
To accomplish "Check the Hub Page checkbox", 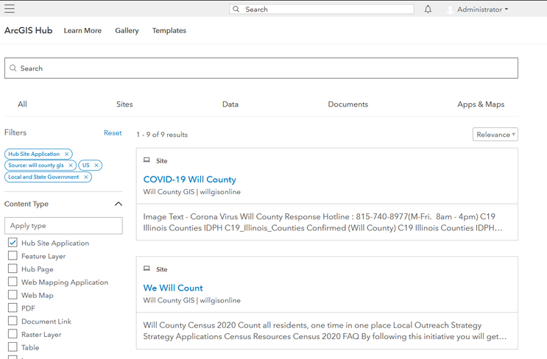I will click(x=13, y=269).
